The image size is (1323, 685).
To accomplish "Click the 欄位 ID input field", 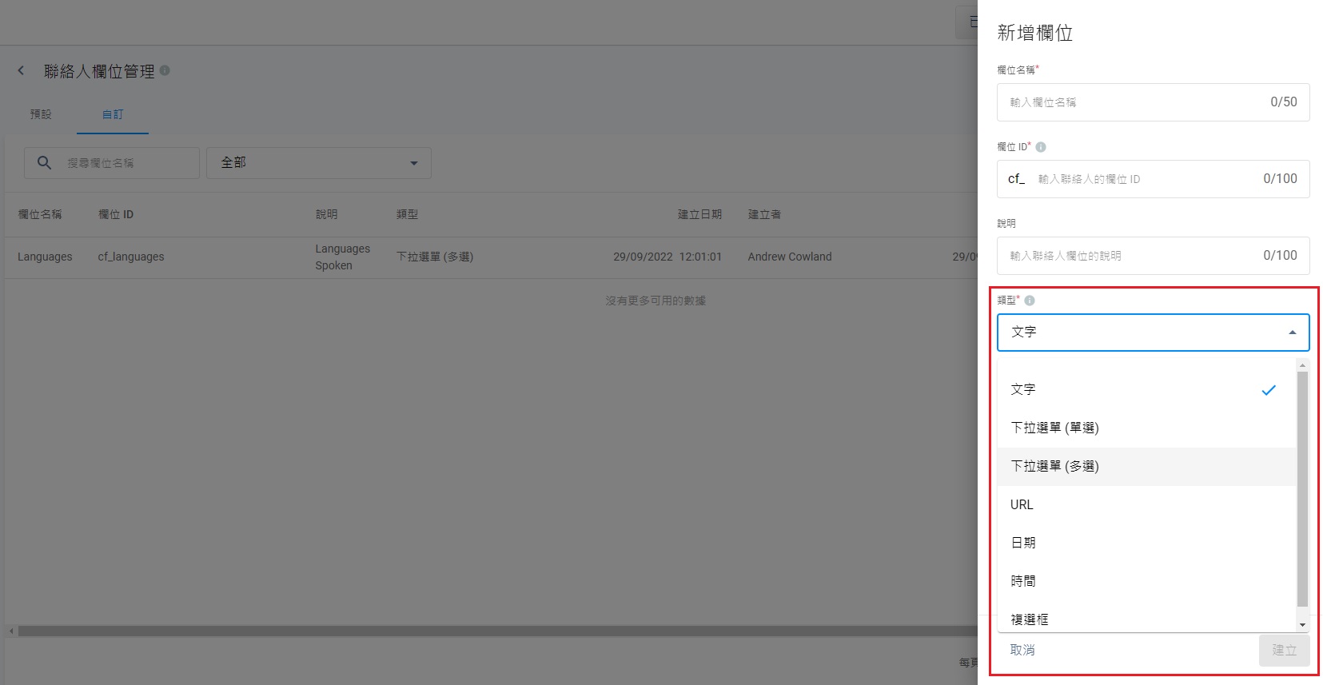I will click(1154, 179).
